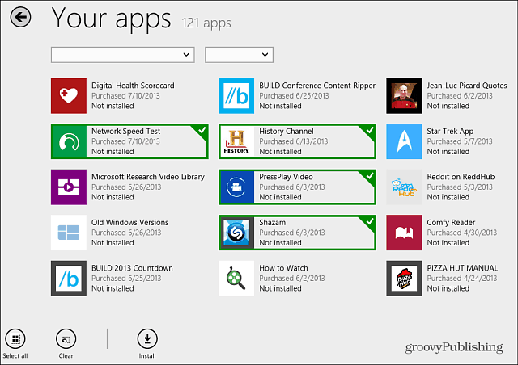
Task: Click the Your apps page heading
Action: (112, 19)
